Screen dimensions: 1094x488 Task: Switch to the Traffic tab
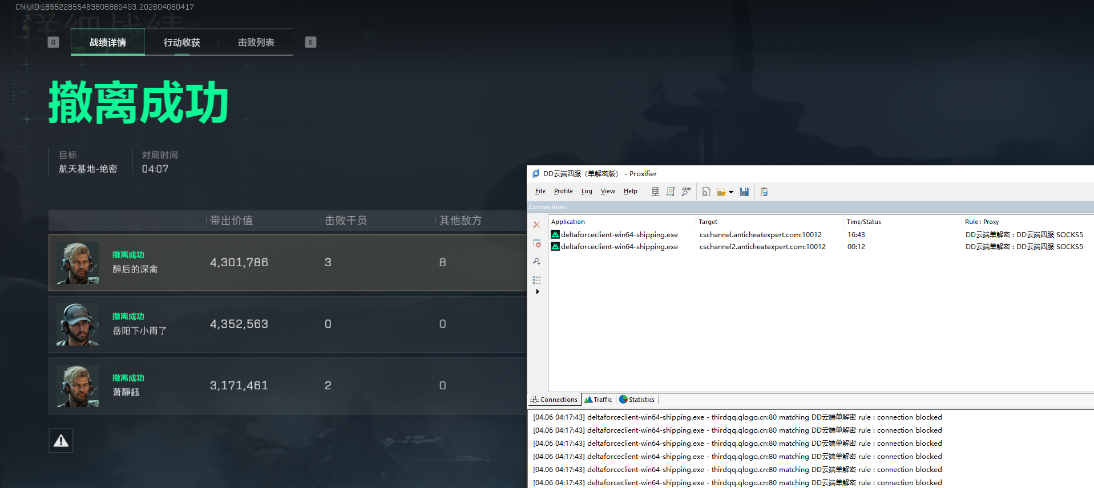pos(598,400)
